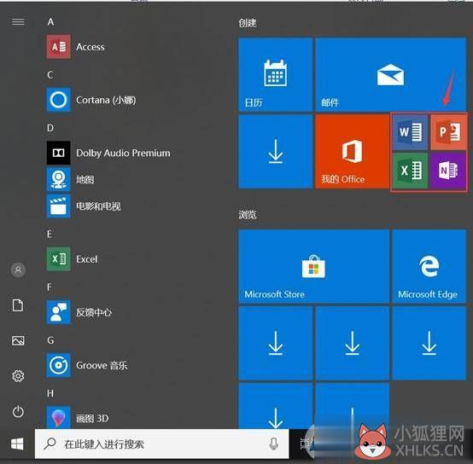The height and width of the screenshot is (464, 473).
Task: Open the Microsoft Edge tile
Action: pyautogui.click(x=429, y=266)
